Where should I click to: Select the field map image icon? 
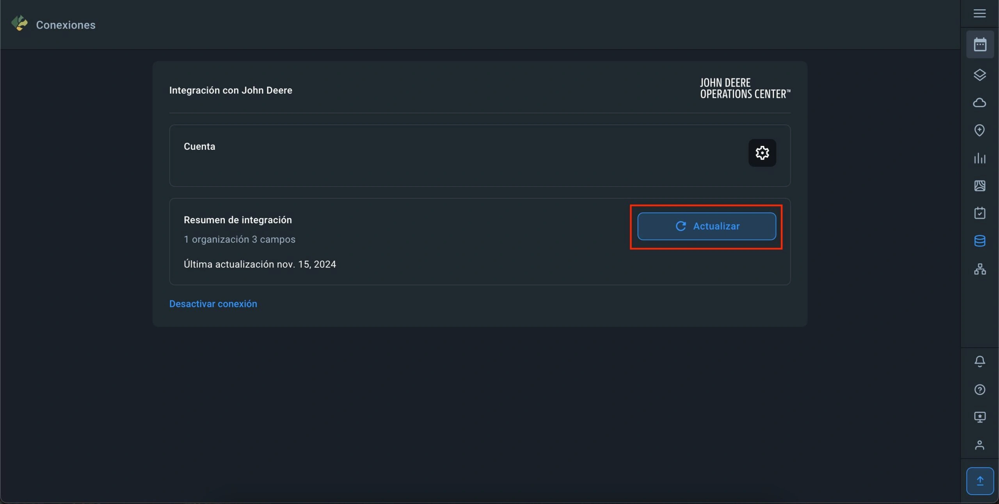(x=979, y=186)
